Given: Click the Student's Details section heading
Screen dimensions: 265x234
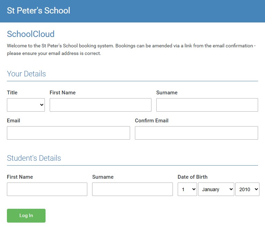Looking at the screenshot, I should 34,158.
